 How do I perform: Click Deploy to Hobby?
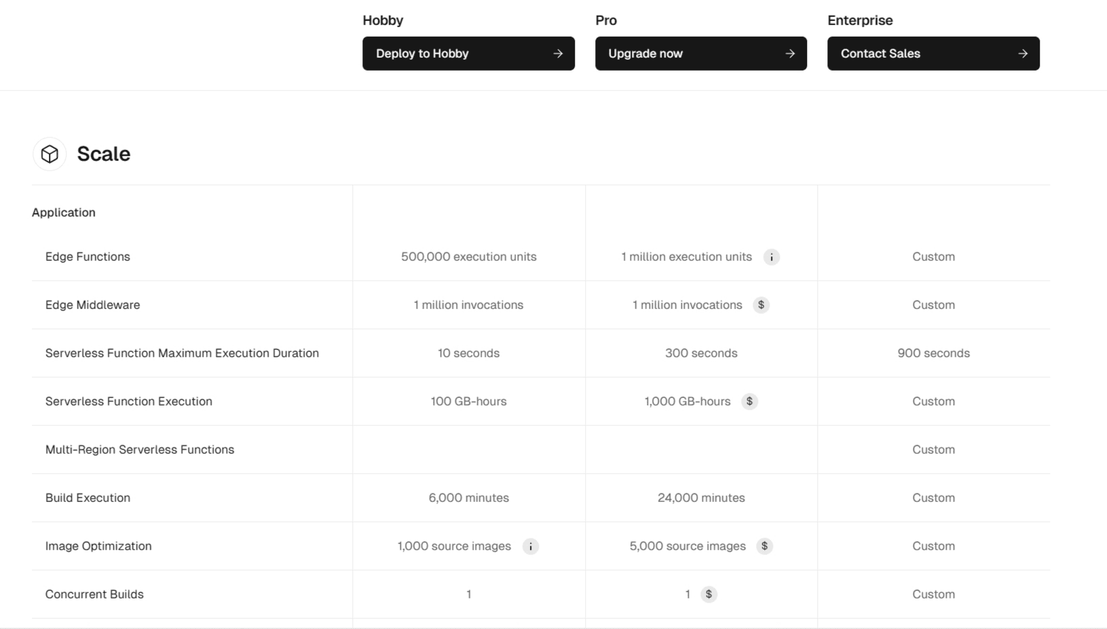pos(468,53)
